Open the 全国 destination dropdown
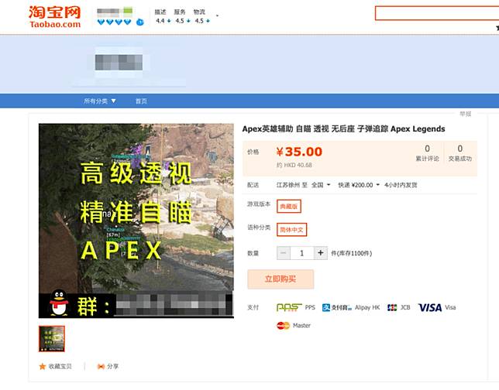The height and width of the screenshot is (390, 499). click(321, 185)
